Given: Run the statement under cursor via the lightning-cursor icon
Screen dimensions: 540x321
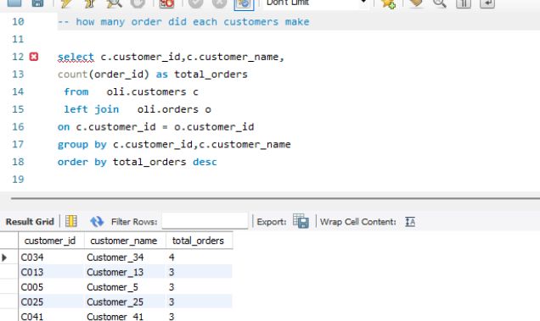Looking at the screenshot, I should tap(90, 3).
